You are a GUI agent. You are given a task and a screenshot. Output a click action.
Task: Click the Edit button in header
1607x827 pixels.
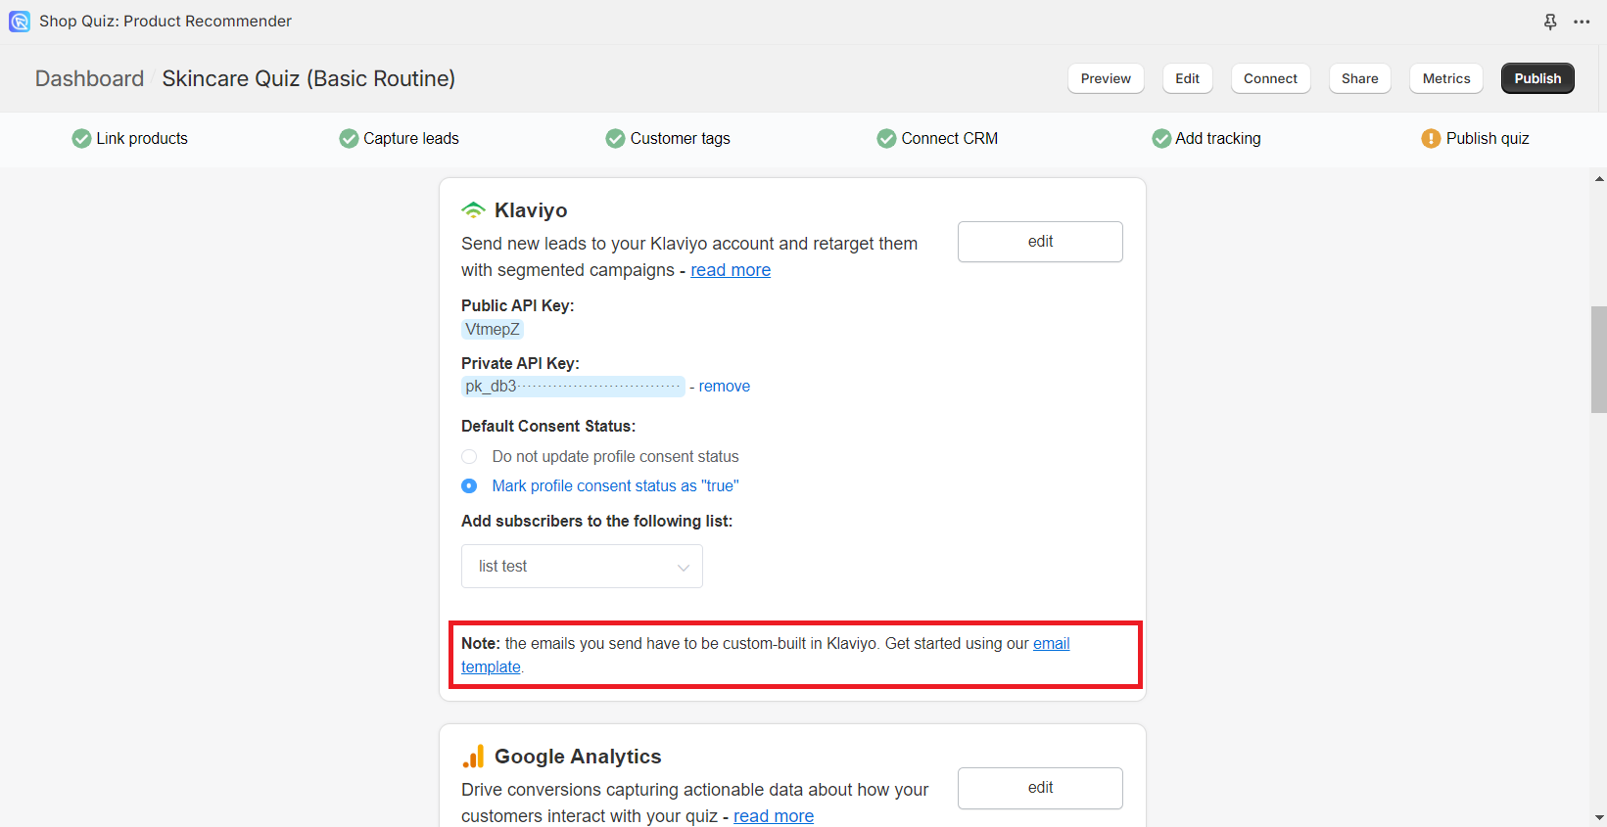coord(1187,78)
